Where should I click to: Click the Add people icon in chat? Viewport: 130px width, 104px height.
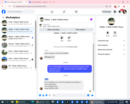pos(62,38)
